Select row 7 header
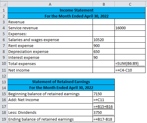This screenshot has height=123, width=147. (4, 46)
